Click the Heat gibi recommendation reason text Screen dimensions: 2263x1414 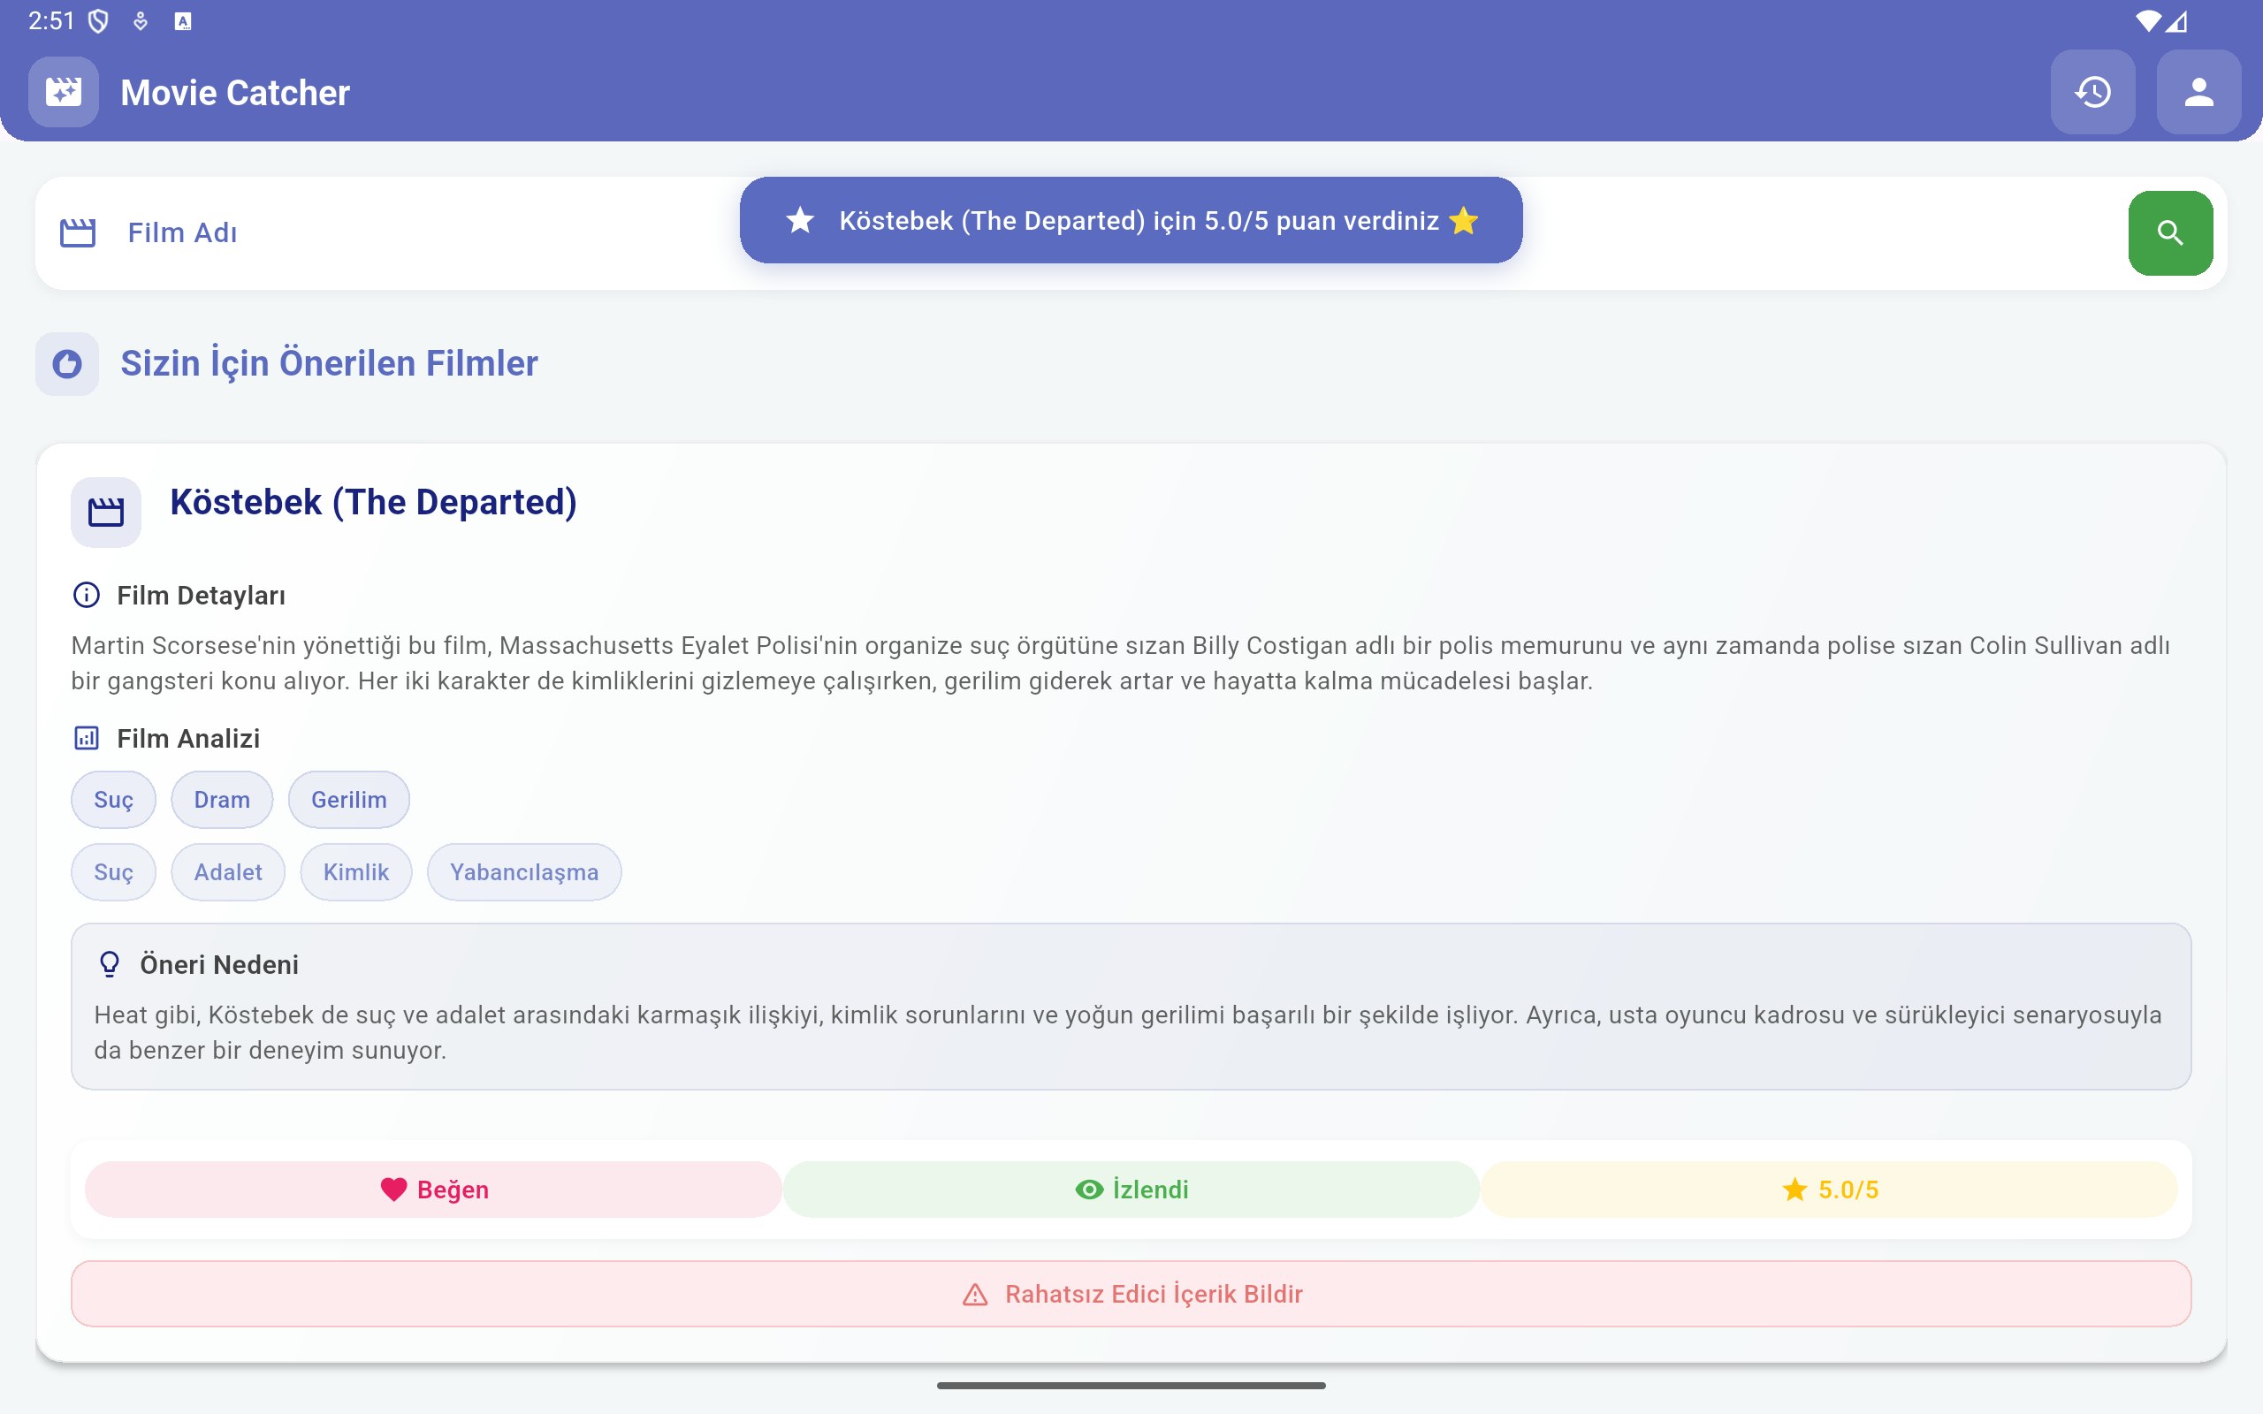1128,1032
